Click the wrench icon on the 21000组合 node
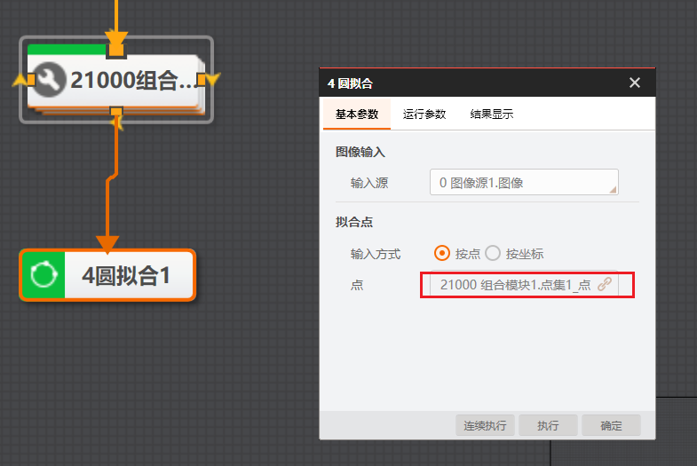Image resolution: width=697 pixels, height=466 pixels. [48, 81]
